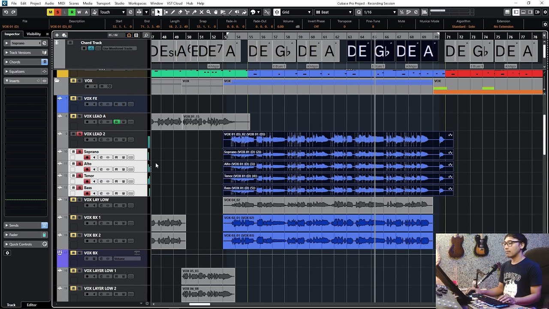
Task: Select the Play speaker tool
Action: coord(237,12)
